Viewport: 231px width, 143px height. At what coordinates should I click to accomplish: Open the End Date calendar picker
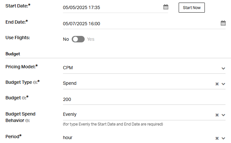pos(223,23)
